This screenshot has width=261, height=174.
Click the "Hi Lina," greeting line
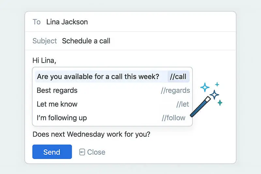coord(44,60)
